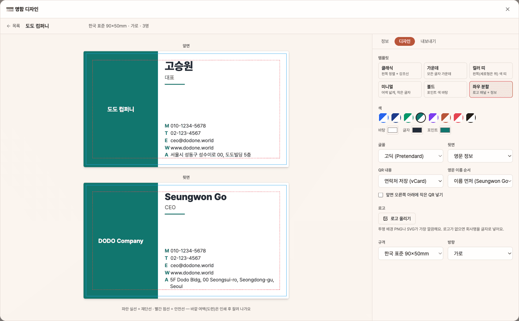Open the 내보내기 tab
This screenshot has height=321, width=519.
428,41
